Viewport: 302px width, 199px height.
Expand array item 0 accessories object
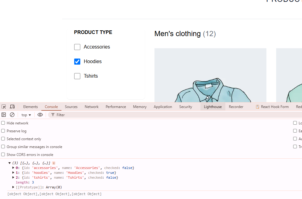13,168
